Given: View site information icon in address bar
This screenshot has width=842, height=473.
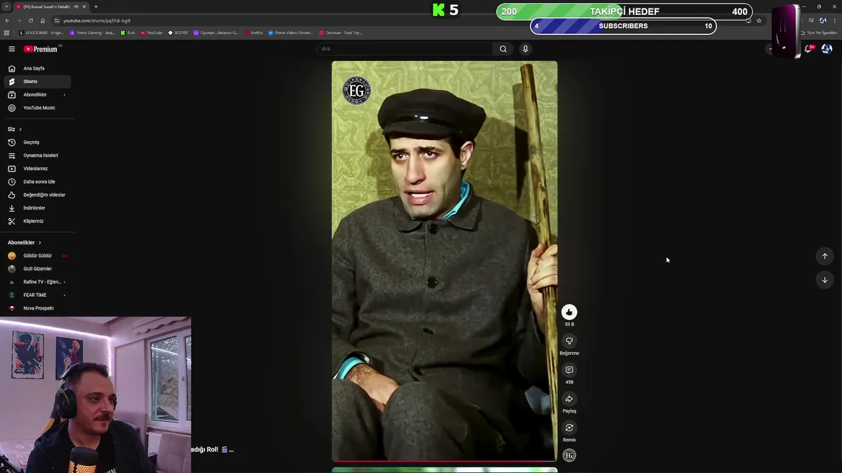Looking at the screenshot, I should (x=57, y=20).
